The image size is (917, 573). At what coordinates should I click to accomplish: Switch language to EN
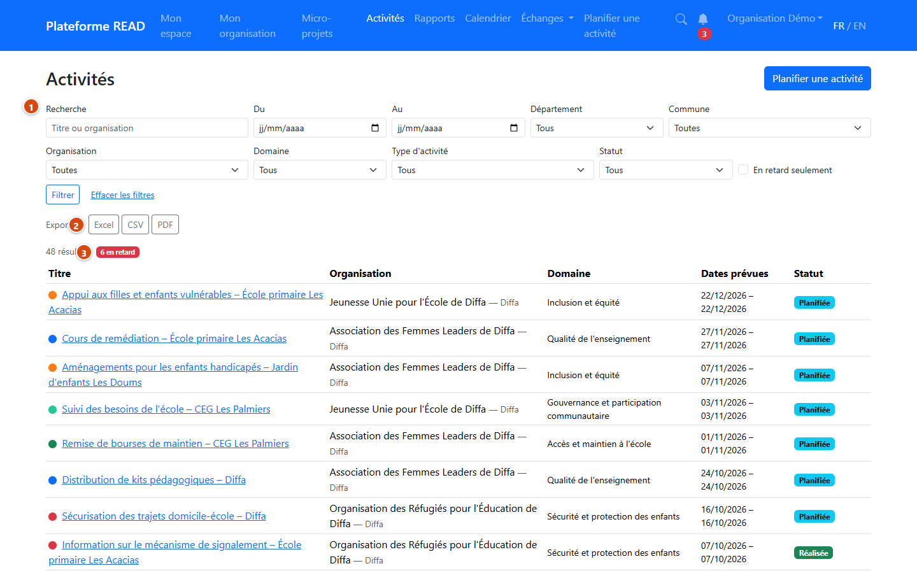click(x=860, y=25)
